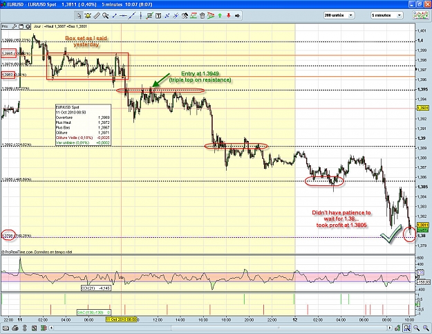Click the yellow 1,3811 current price tag
The width and height of the screenshot is (432, 334).
click(422, 225)
